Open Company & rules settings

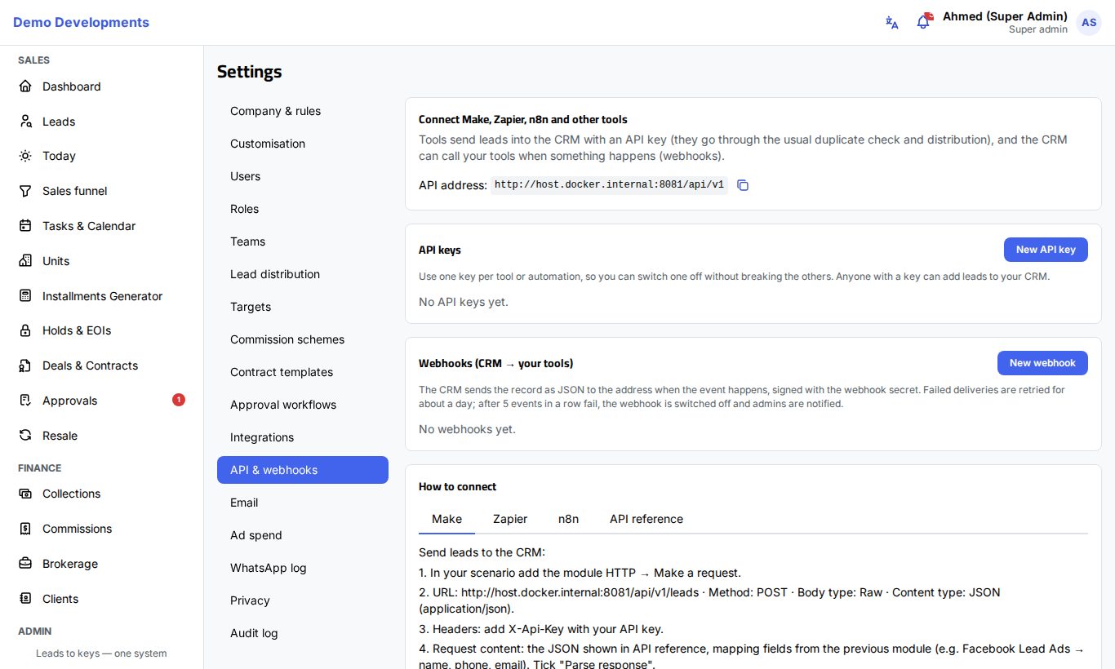303,111
